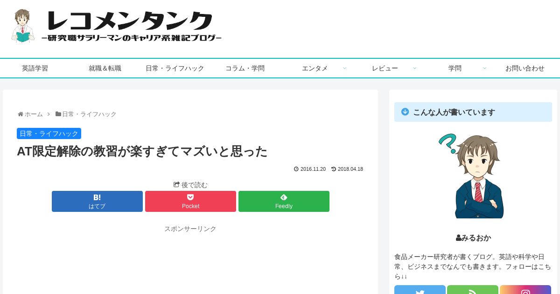This screenshot has height=294, width=560.
Task: Save article with Pocket button
Action: (190, 201)
